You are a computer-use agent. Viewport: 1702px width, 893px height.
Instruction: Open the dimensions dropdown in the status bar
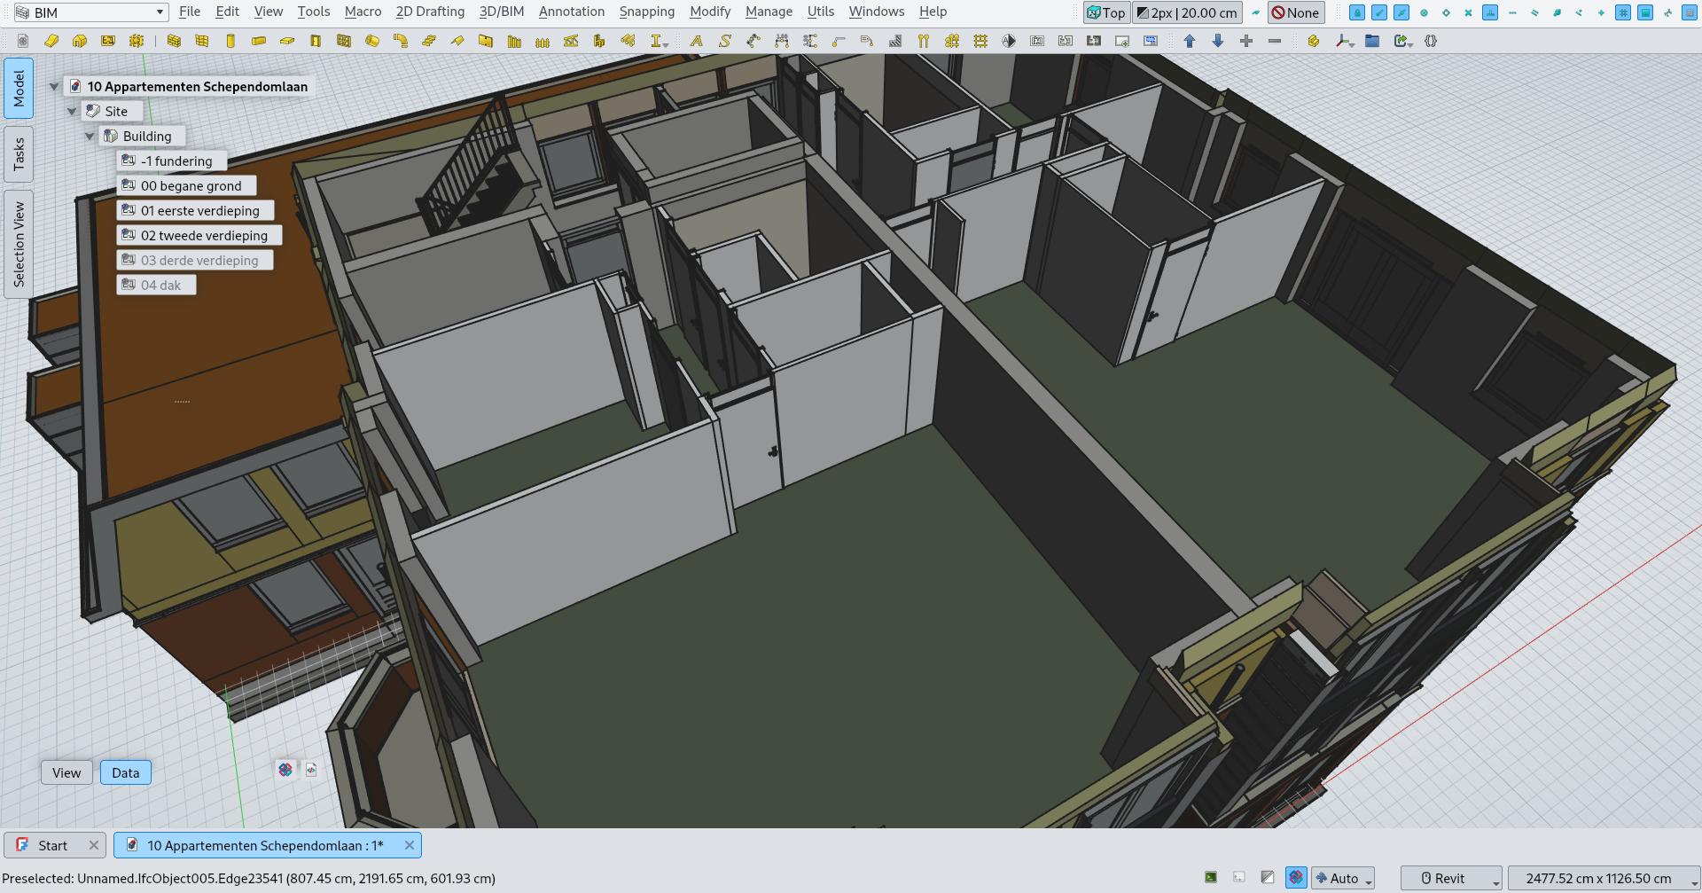1604,878
